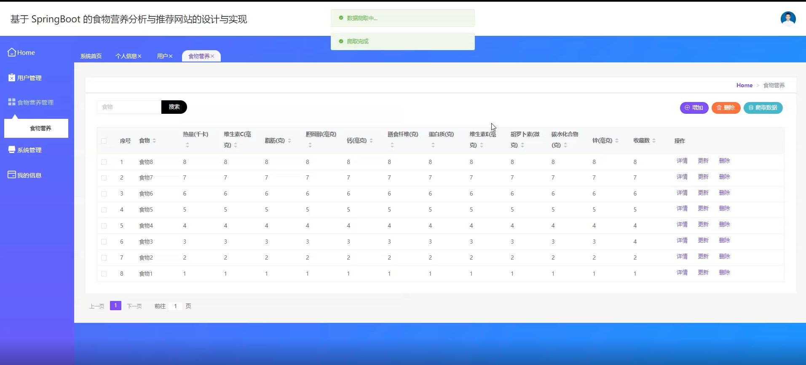This screenshot has height=365, width=806.
Task: Click the Home house icon in sidebar
Action: (12, 52)
